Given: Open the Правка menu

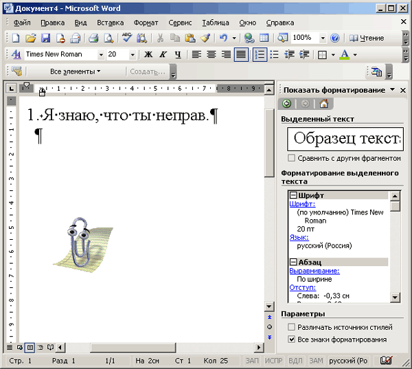Looking at the screenshot, I should pos(53,23).
